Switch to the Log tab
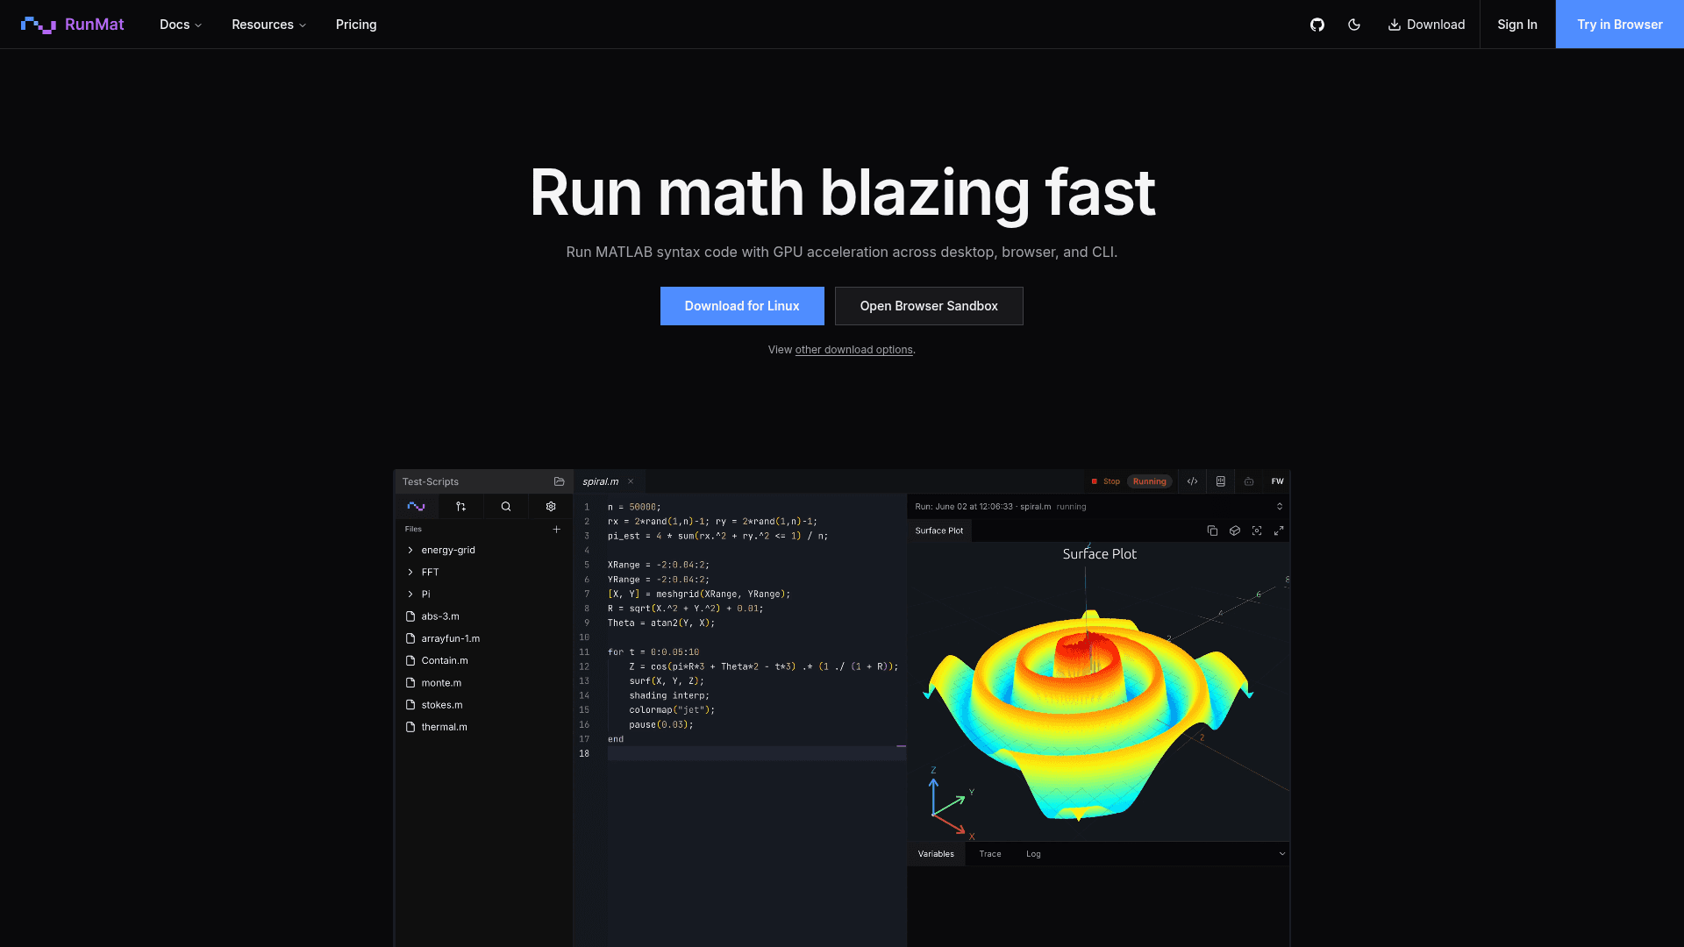The image size is (1684, 947). (x=1033, y=854)
